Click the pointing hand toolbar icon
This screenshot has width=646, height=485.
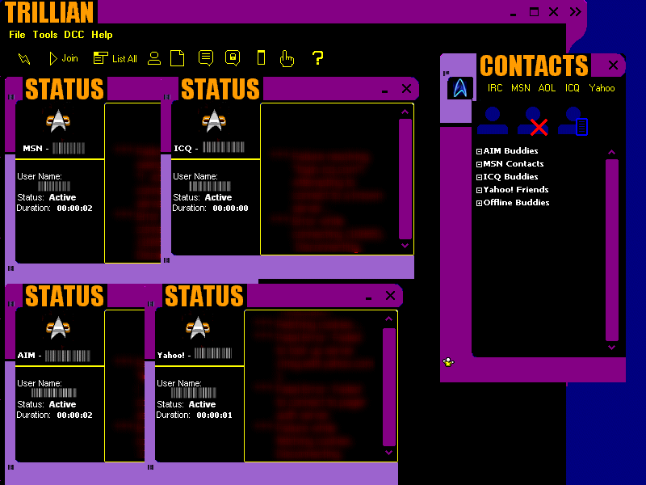click(x=287, y=58)
